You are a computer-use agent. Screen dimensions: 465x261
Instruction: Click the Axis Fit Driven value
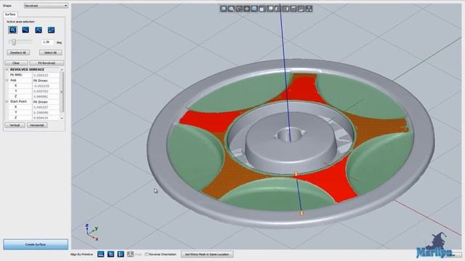(46, 80)
